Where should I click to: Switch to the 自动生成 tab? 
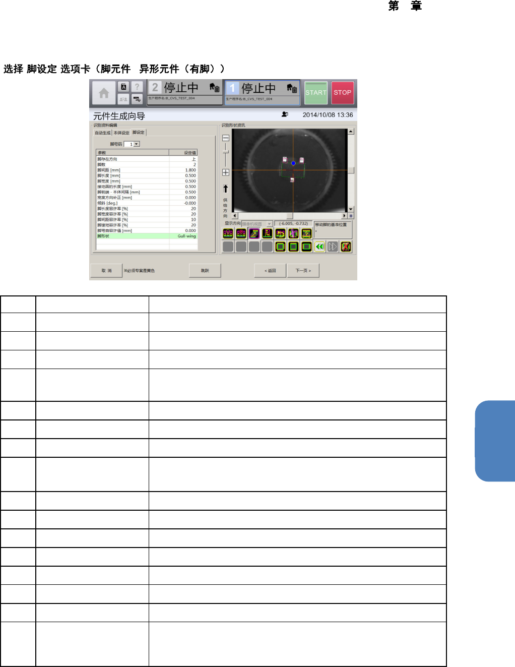[103, 133]
